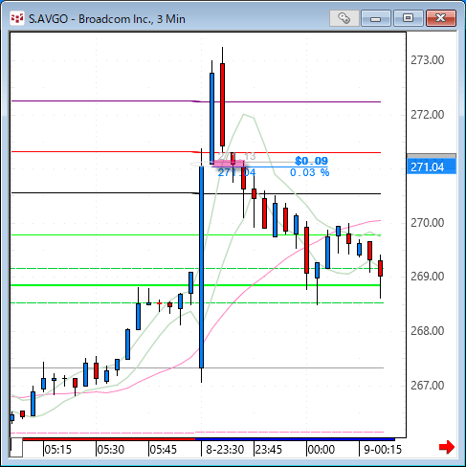466x467 pixels.
Task: Click the 05:30 time axis label
Action: pos(110,450)
